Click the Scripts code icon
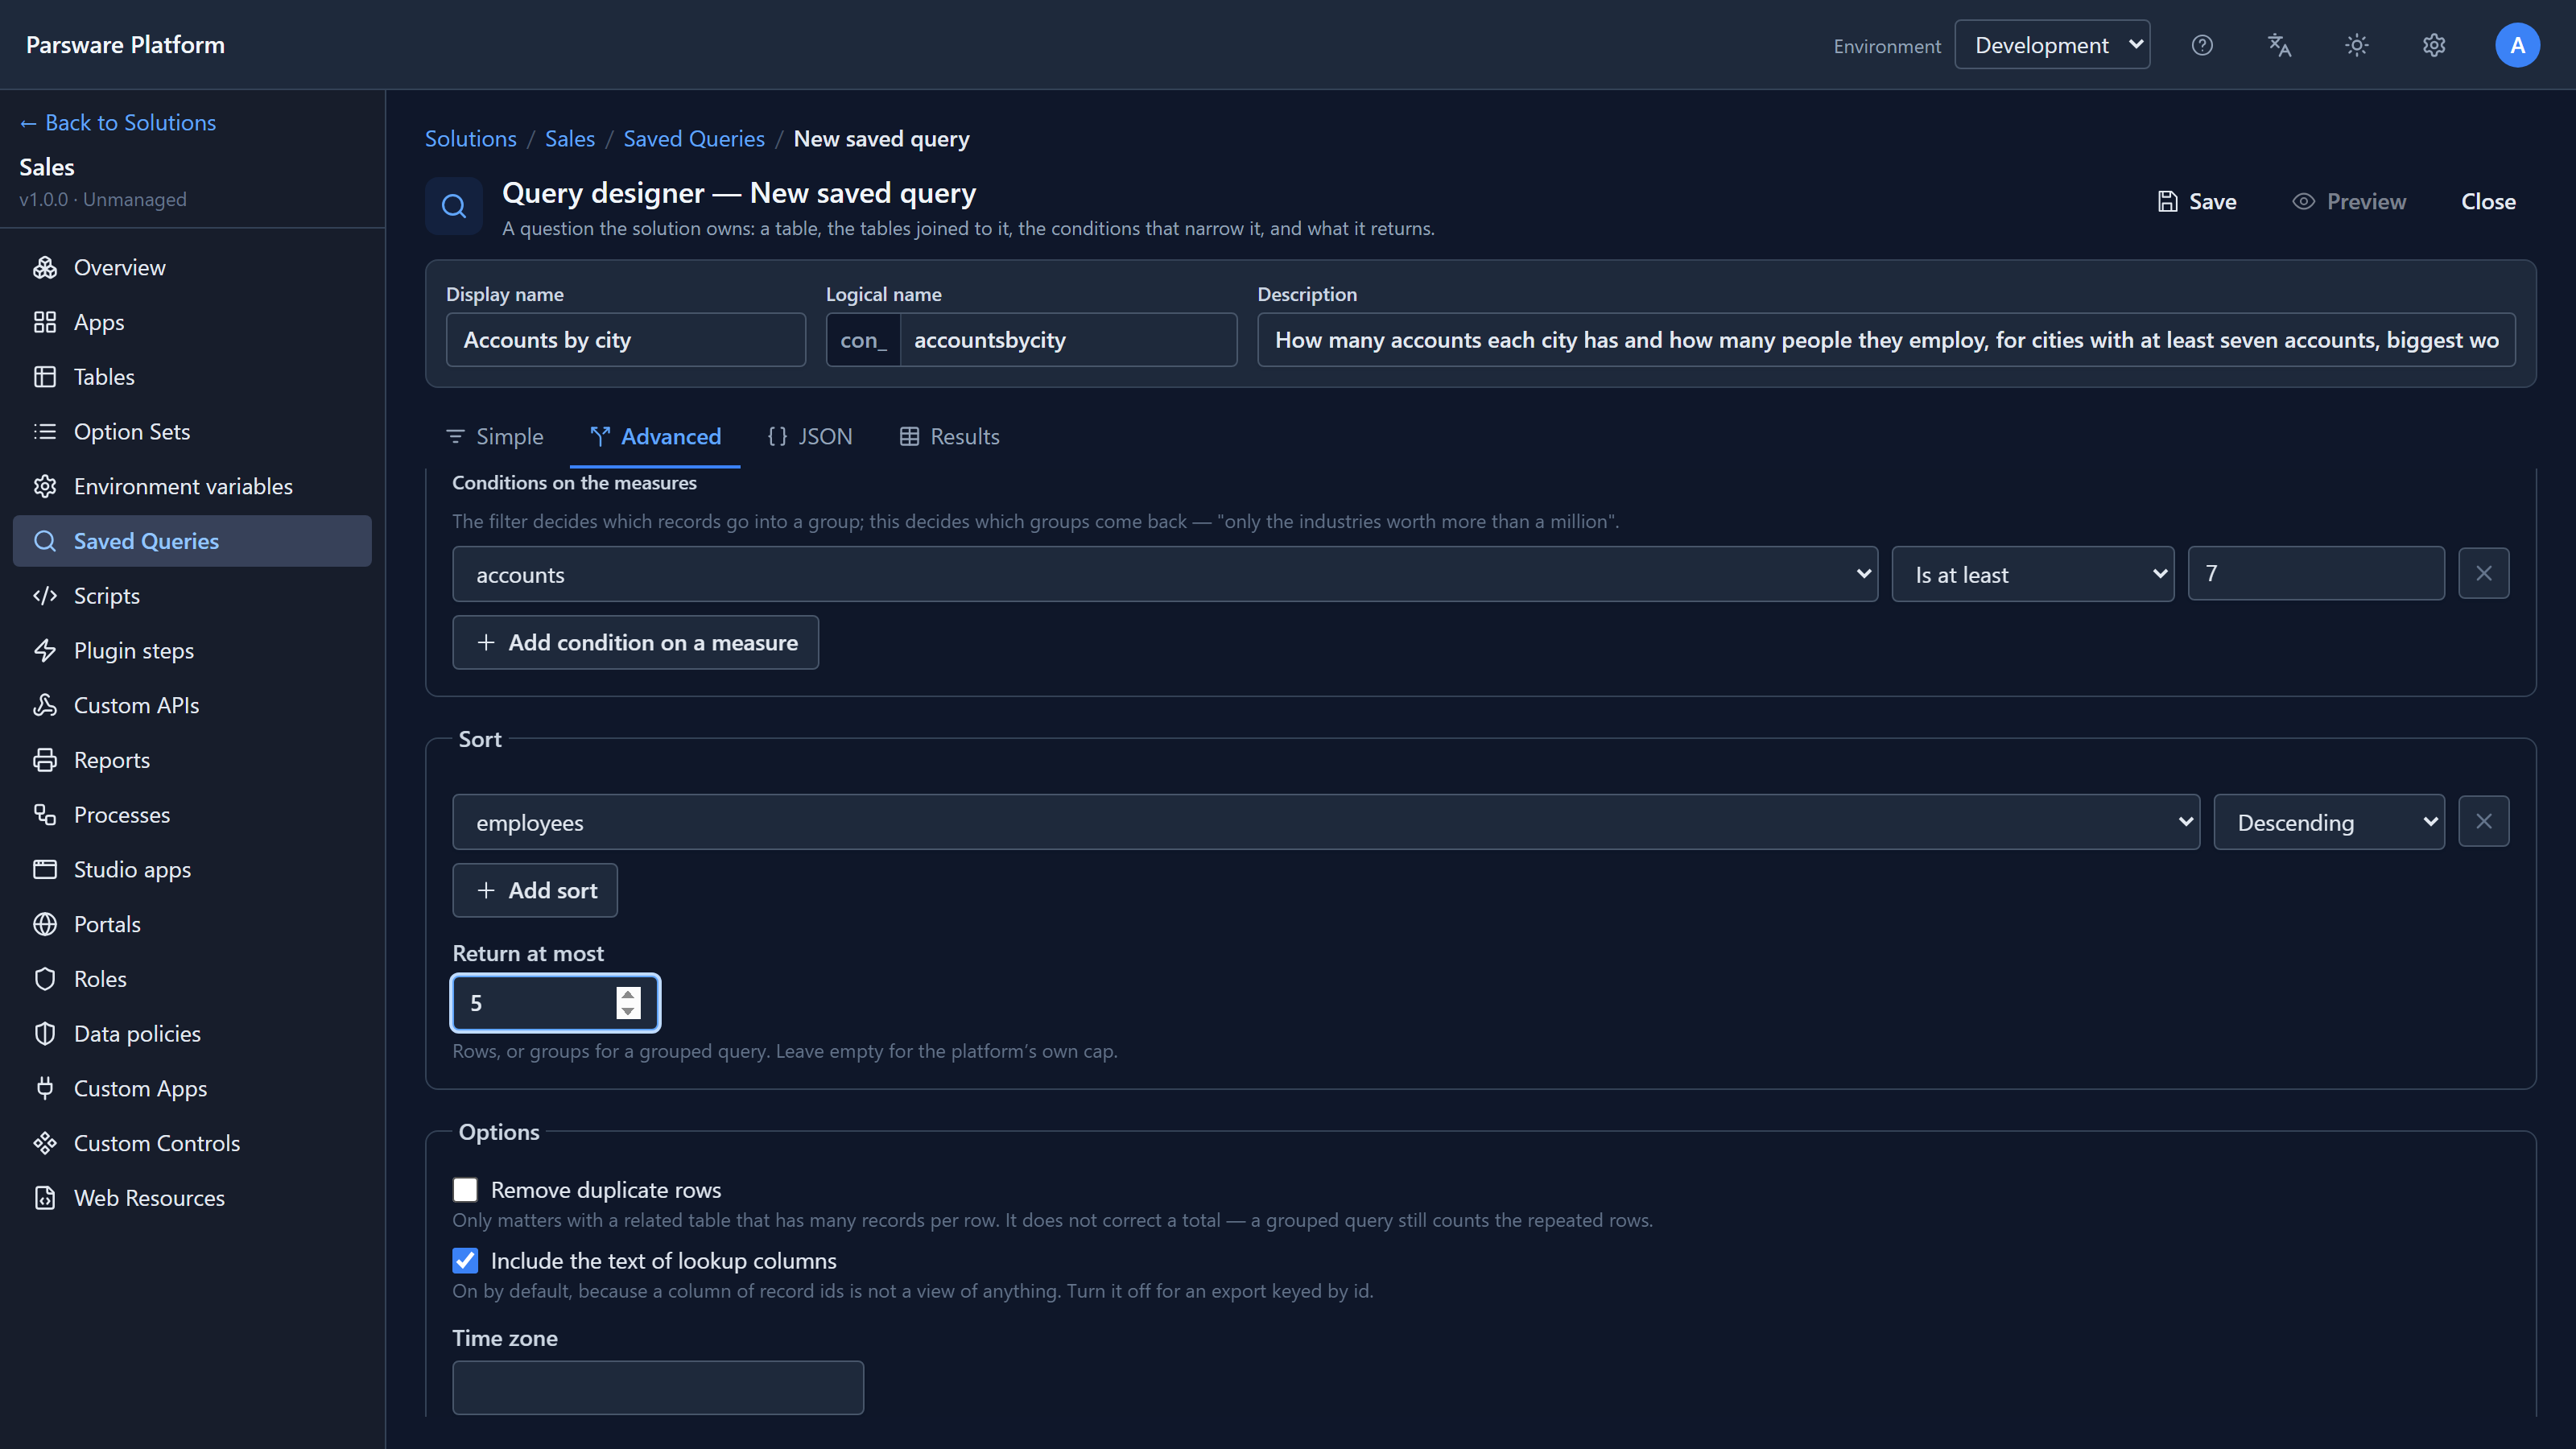 45,596
